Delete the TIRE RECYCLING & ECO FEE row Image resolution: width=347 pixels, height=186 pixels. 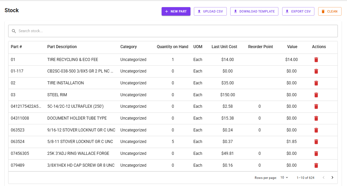click(316, 60)
